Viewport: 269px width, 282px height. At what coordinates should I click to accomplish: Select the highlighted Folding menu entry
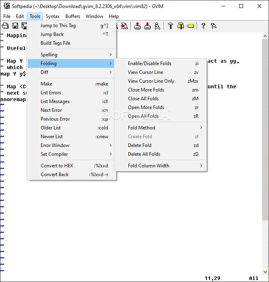71,64
